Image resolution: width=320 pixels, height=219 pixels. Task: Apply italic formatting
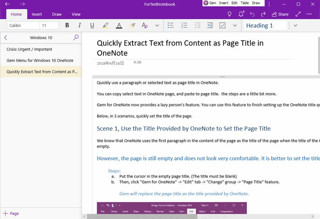point(80,25)
